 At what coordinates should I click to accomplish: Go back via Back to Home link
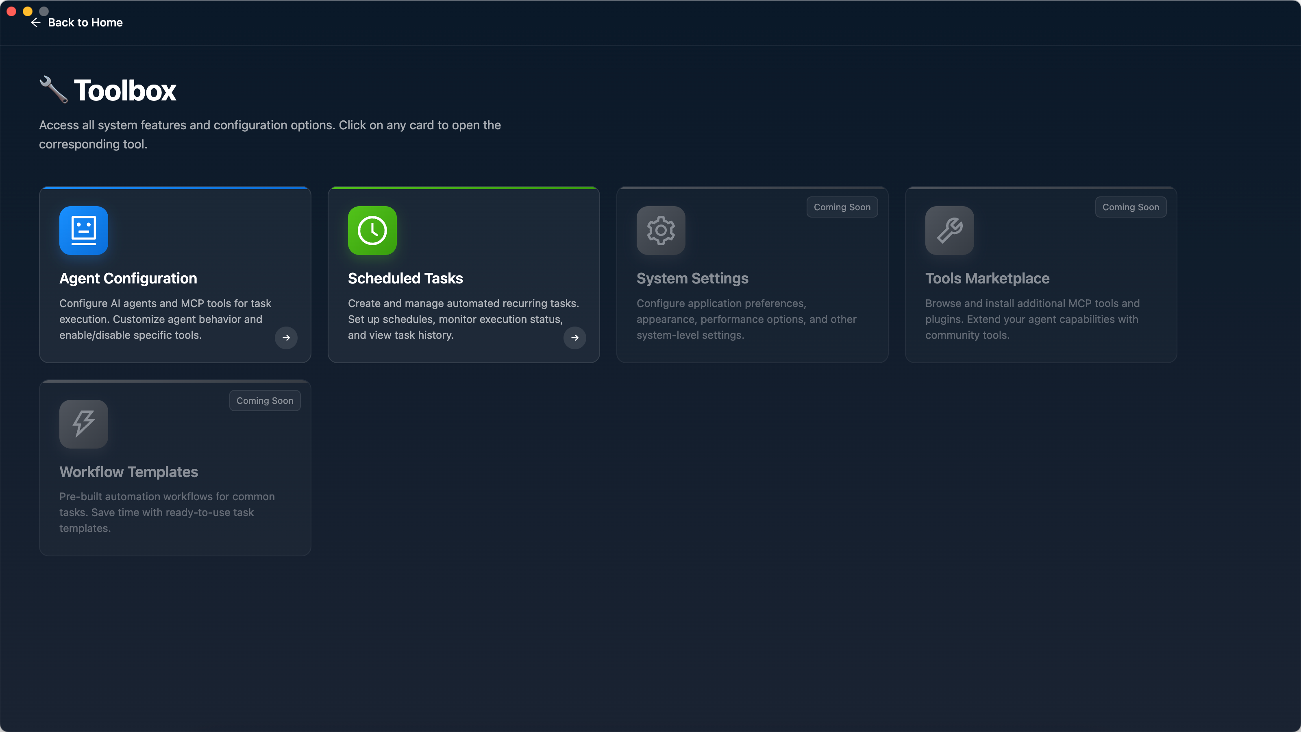point(85,23)
